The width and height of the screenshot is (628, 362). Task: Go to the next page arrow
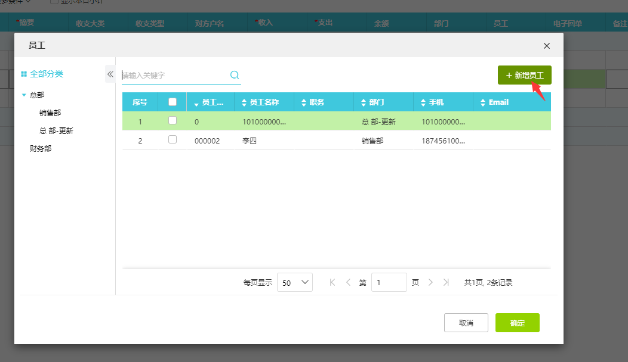430,282
